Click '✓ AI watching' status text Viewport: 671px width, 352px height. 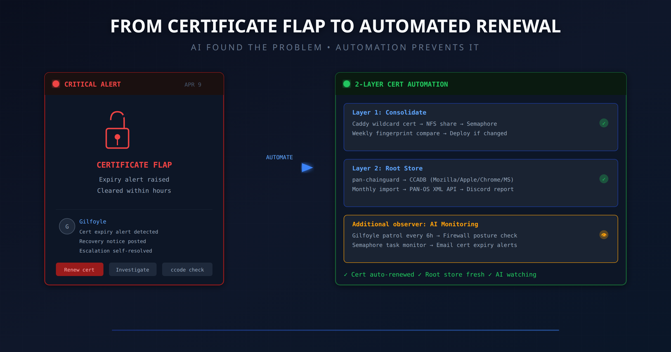512,275
